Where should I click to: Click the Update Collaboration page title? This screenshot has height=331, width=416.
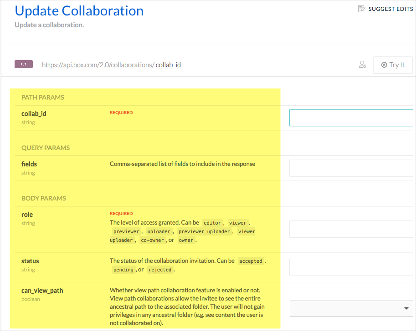[79, 11]
